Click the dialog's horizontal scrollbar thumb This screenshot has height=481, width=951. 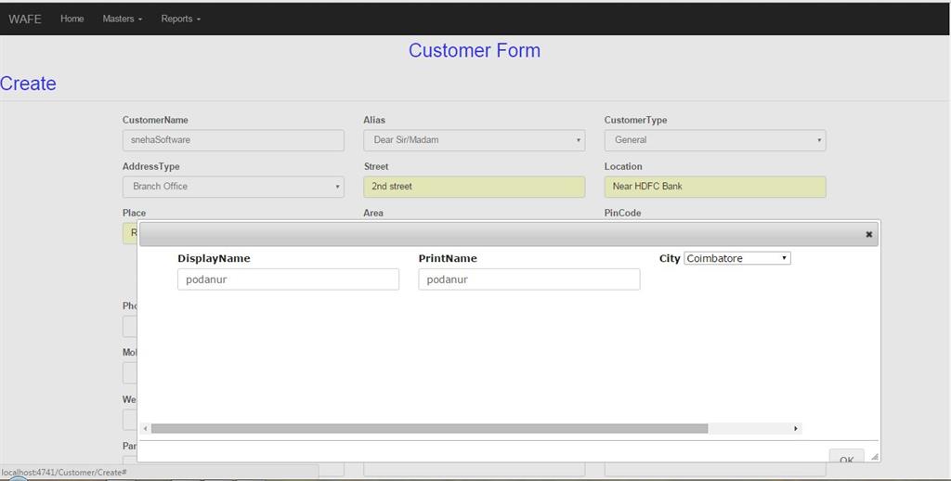pyautogui.click(x=429, y=429)
